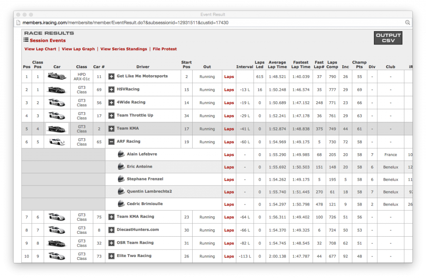The height and width of the screenshot is (279, 426).
Task: Click the ARF Racing car thumbnail
Action: pos(57,142)
